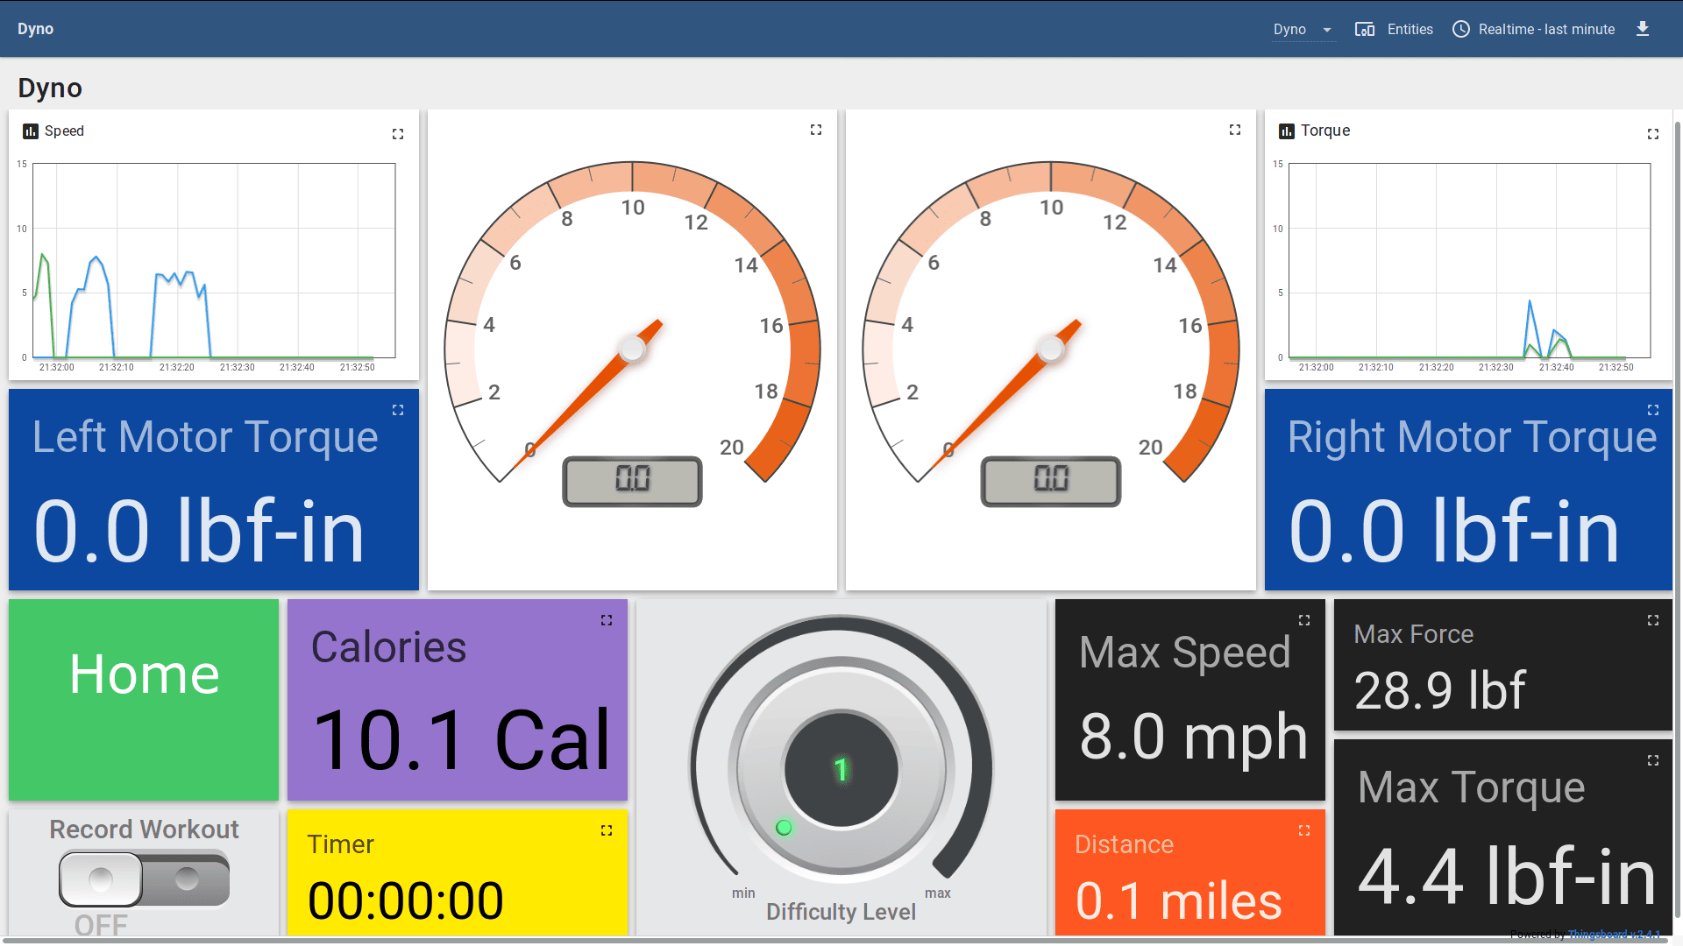This screenshot has width=1683, height=946.
Task: Expand the left gauge widget to fullscreen
Action: tap(816, 130)
